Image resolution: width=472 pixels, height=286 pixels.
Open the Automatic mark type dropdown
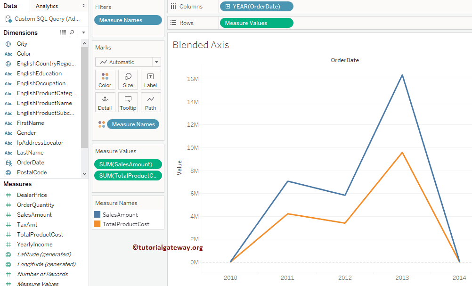(x=155, y=62)
